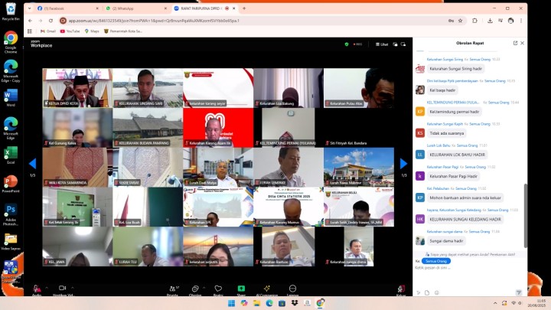The height and width of the screenshot is (310, 551).
Task: Click Kelurahan Sungai Siring sender name
Action: click(x=445, y=60)
